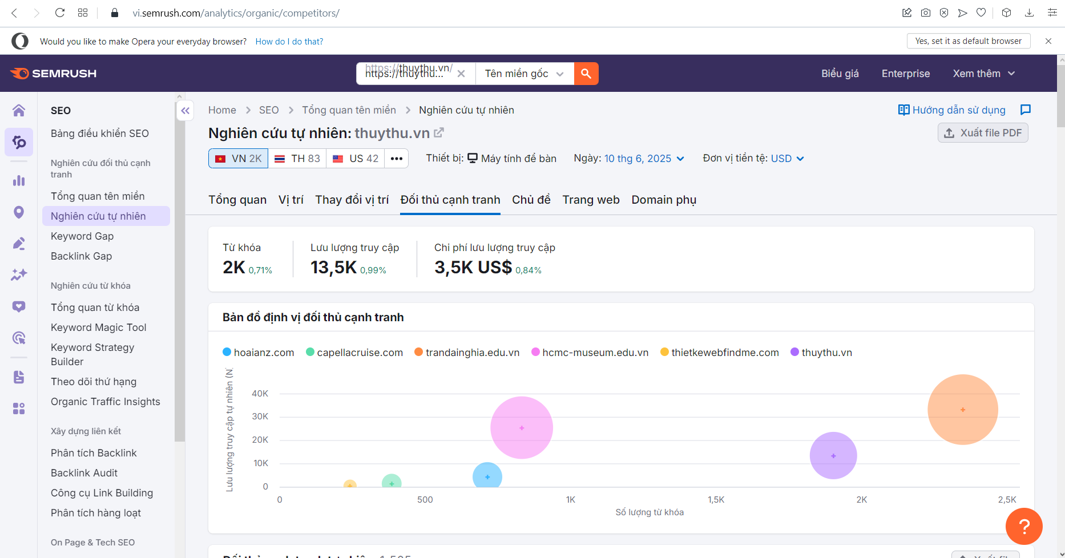The height and width of the screenshot is (558, 1065).
Task: Open more databases ellipsis menu
Action: tap(397, 159)
